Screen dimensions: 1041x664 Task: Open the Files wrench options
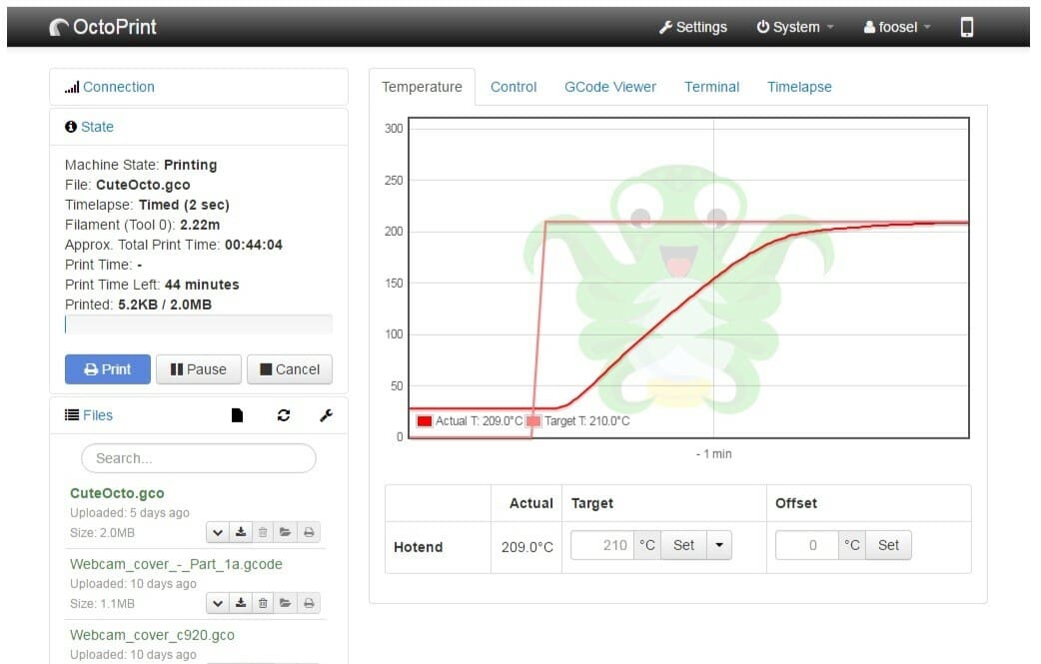click(326, 415)
